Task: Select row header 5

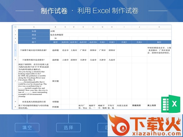Action: coord(16,50)
